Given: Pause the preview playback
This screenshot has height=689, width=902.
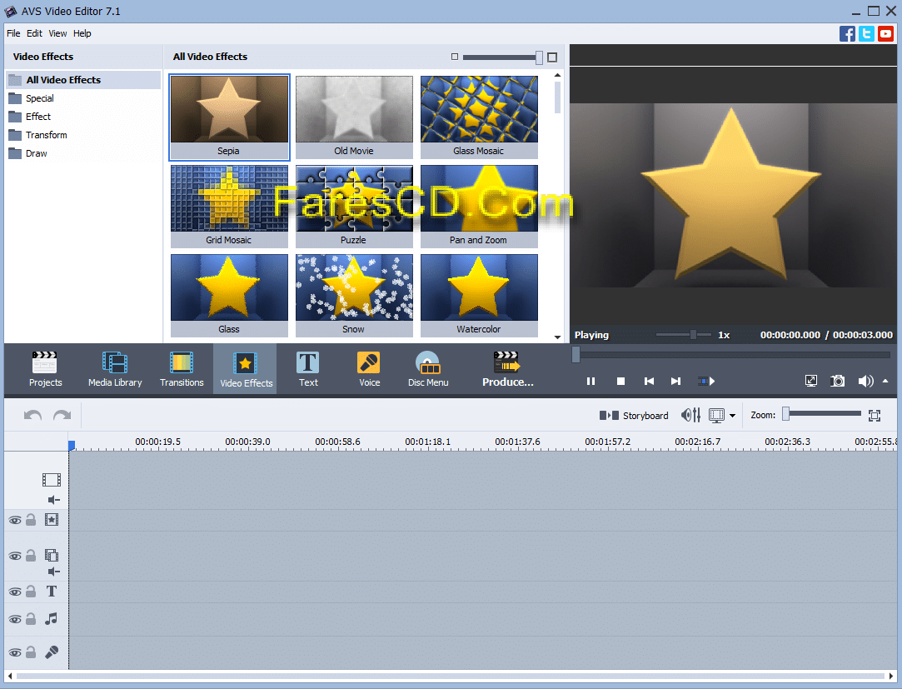Looking at the screenshot, I should click(591, 381).
